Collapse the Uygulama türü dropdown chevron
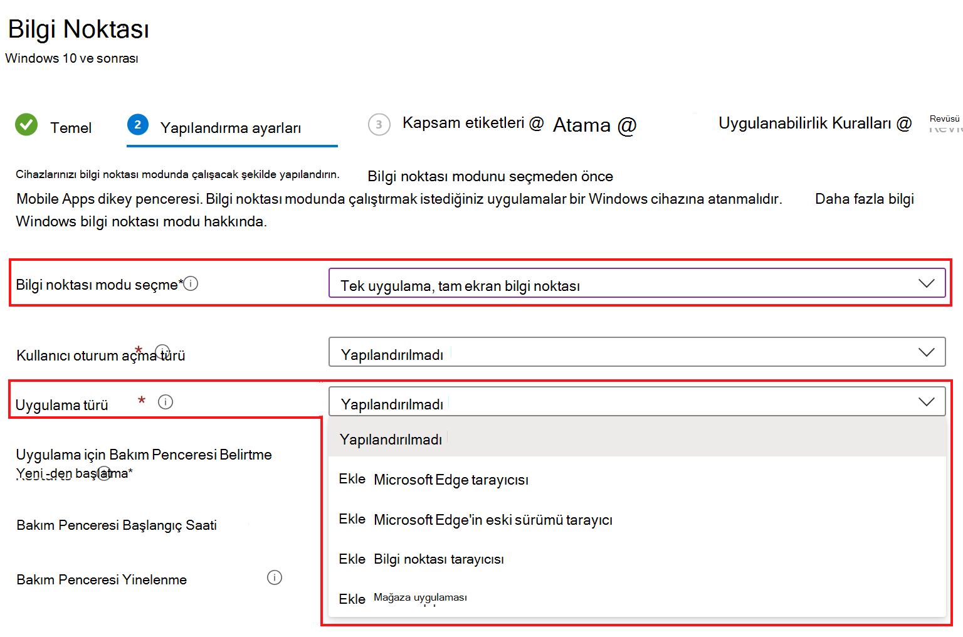 tap(926, 401)
